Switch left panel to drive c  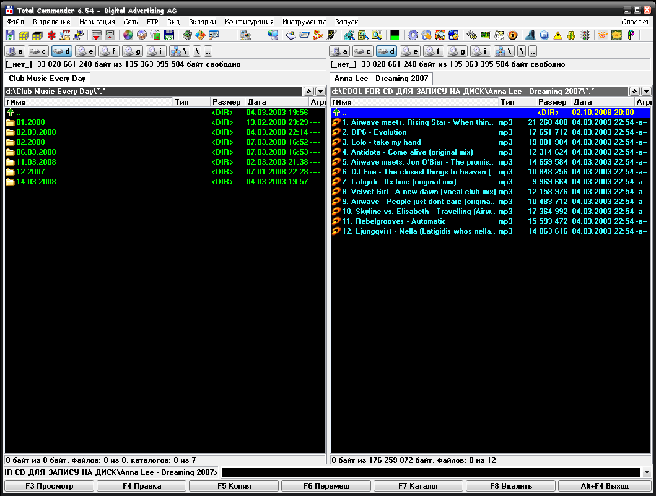click(x=38, y=51)
